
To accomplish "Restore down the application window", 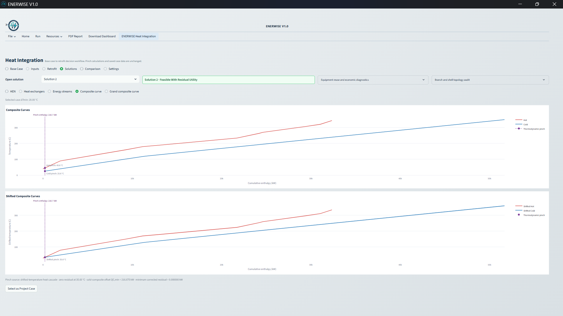I will click(x=537, y=4).
